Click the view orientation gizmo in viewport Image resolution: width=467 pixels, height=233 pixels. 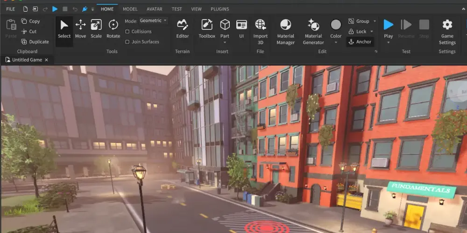pos(458,91)
